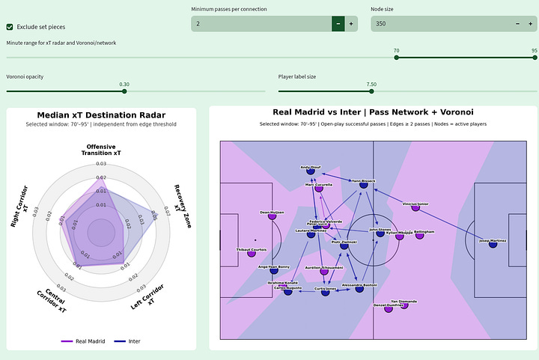Image resolution: width=539 pixels, height=360 pixels.
Task: Click the Ange-Yoan Bonny player node
Action: (274, 270)
